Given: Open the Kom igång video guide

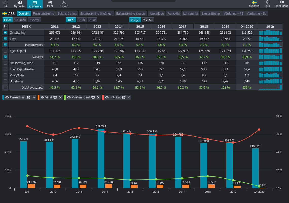Looking at the screenshot, I should (x=282, y=4).
